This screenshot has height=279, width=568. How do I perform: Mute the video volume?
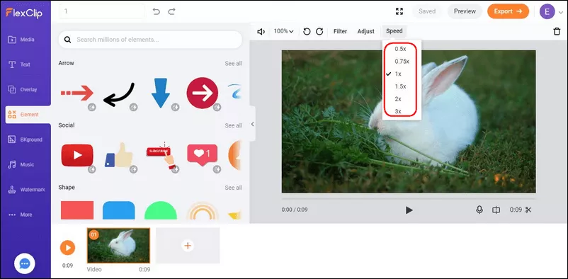click(261, 32)
